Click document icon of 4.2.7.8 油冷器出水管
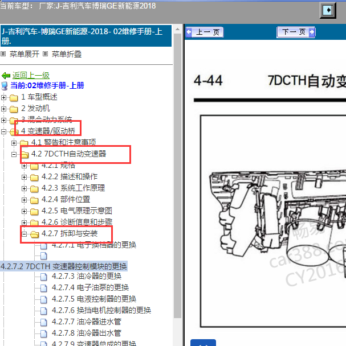Screen dimensions: 346x346 click(x=44, y=333)
